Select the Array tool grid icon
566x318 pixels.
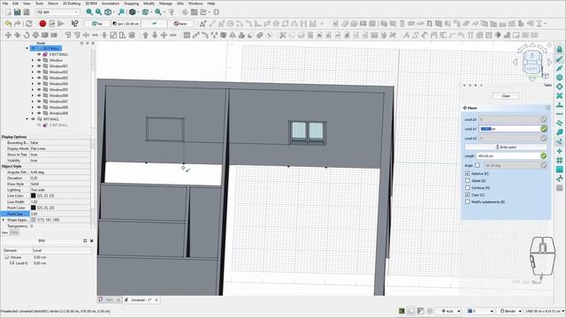(187, 35)
